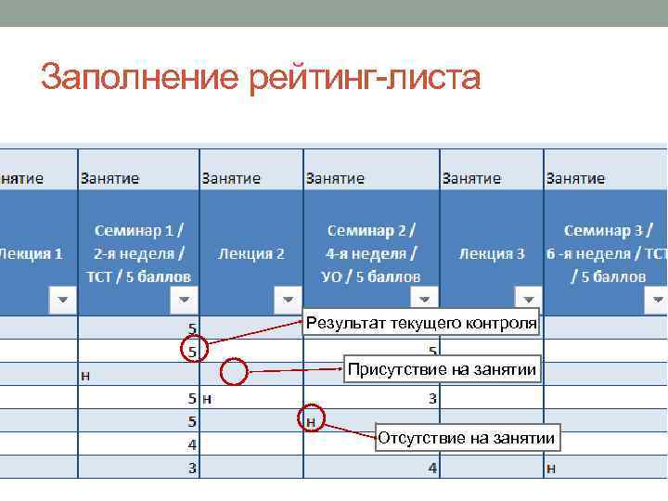Click Занятие label above Лекция 3
This screenshot has width=668, height=501.
click(x=471, y=178)
